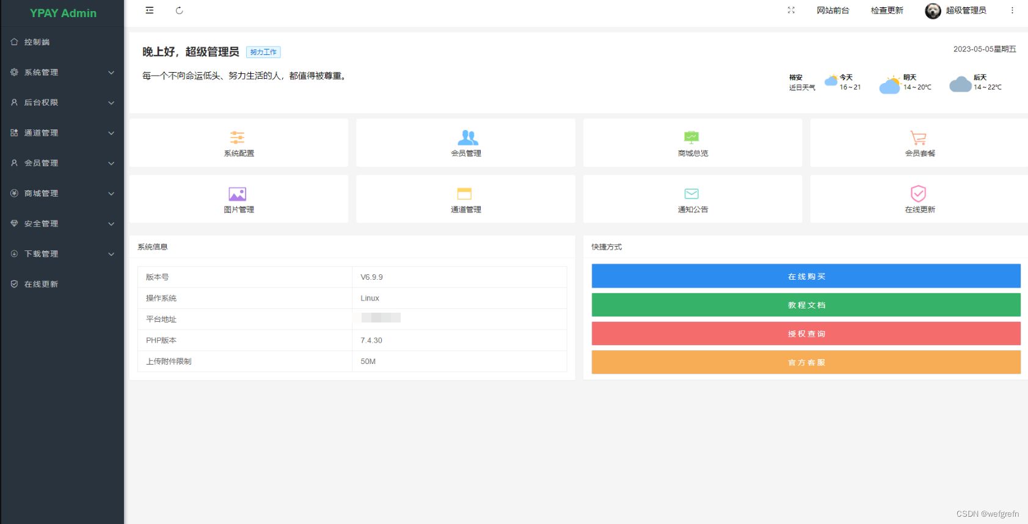Open the 图片管理 shortcut icon
Image resolution: width=1028 pixels, height=524 pixels.
[238, 194]
